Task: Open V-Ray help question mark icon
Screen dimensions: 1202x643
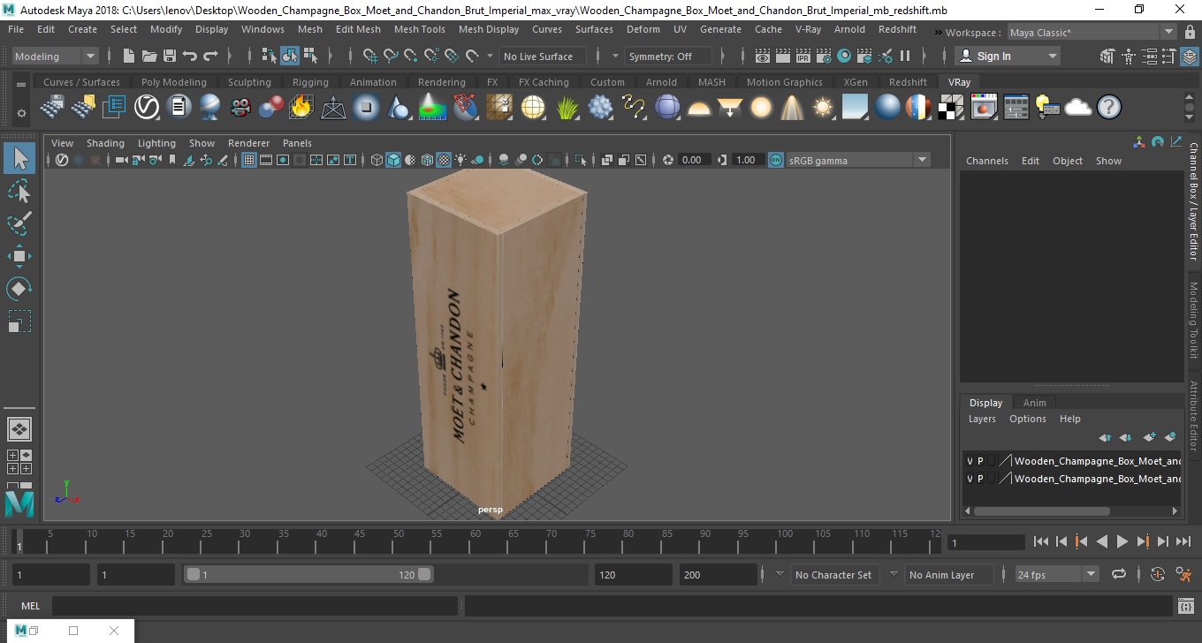Action: click(x=1109, y=108)
